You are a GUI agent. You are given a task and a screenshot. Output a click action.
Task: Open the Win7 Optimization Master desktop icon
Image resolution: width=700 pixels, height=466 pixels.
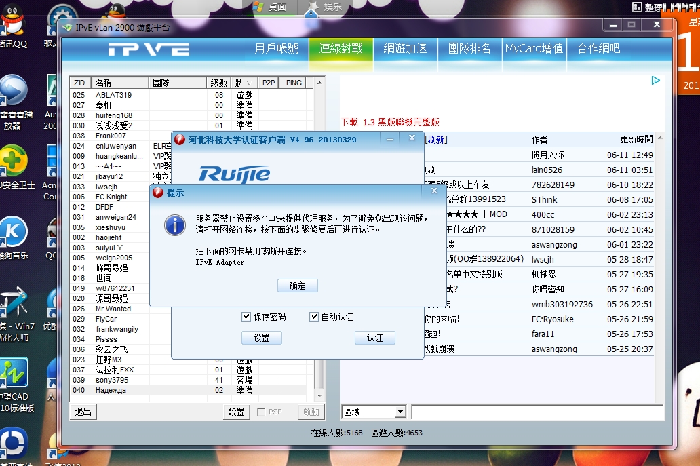coord(17,315)
